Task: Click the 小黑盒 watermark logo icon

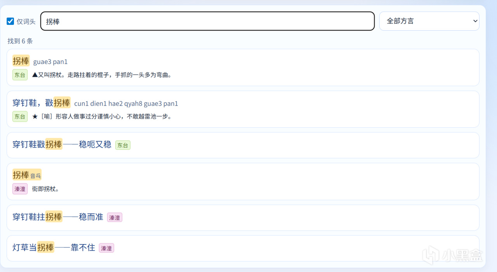Action: 430,255
